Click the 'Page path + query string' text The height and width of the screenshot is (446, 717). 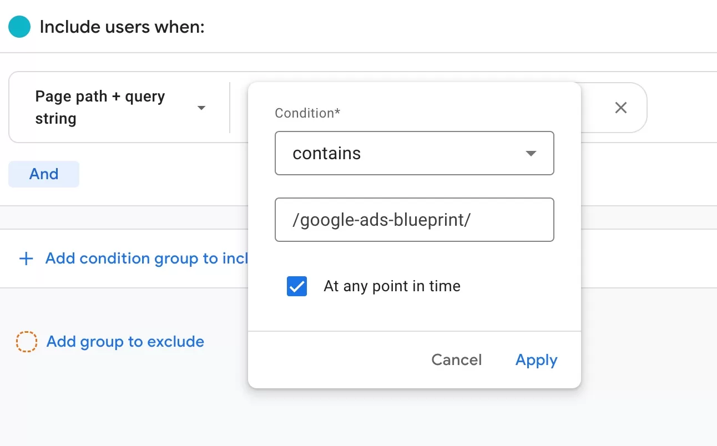[x=100, y=108]
